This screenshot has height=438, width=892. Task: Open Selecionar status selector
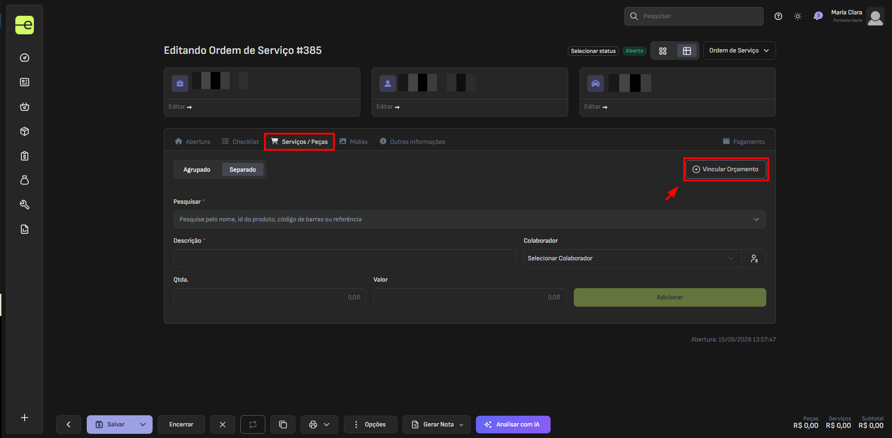coord(593,51)
